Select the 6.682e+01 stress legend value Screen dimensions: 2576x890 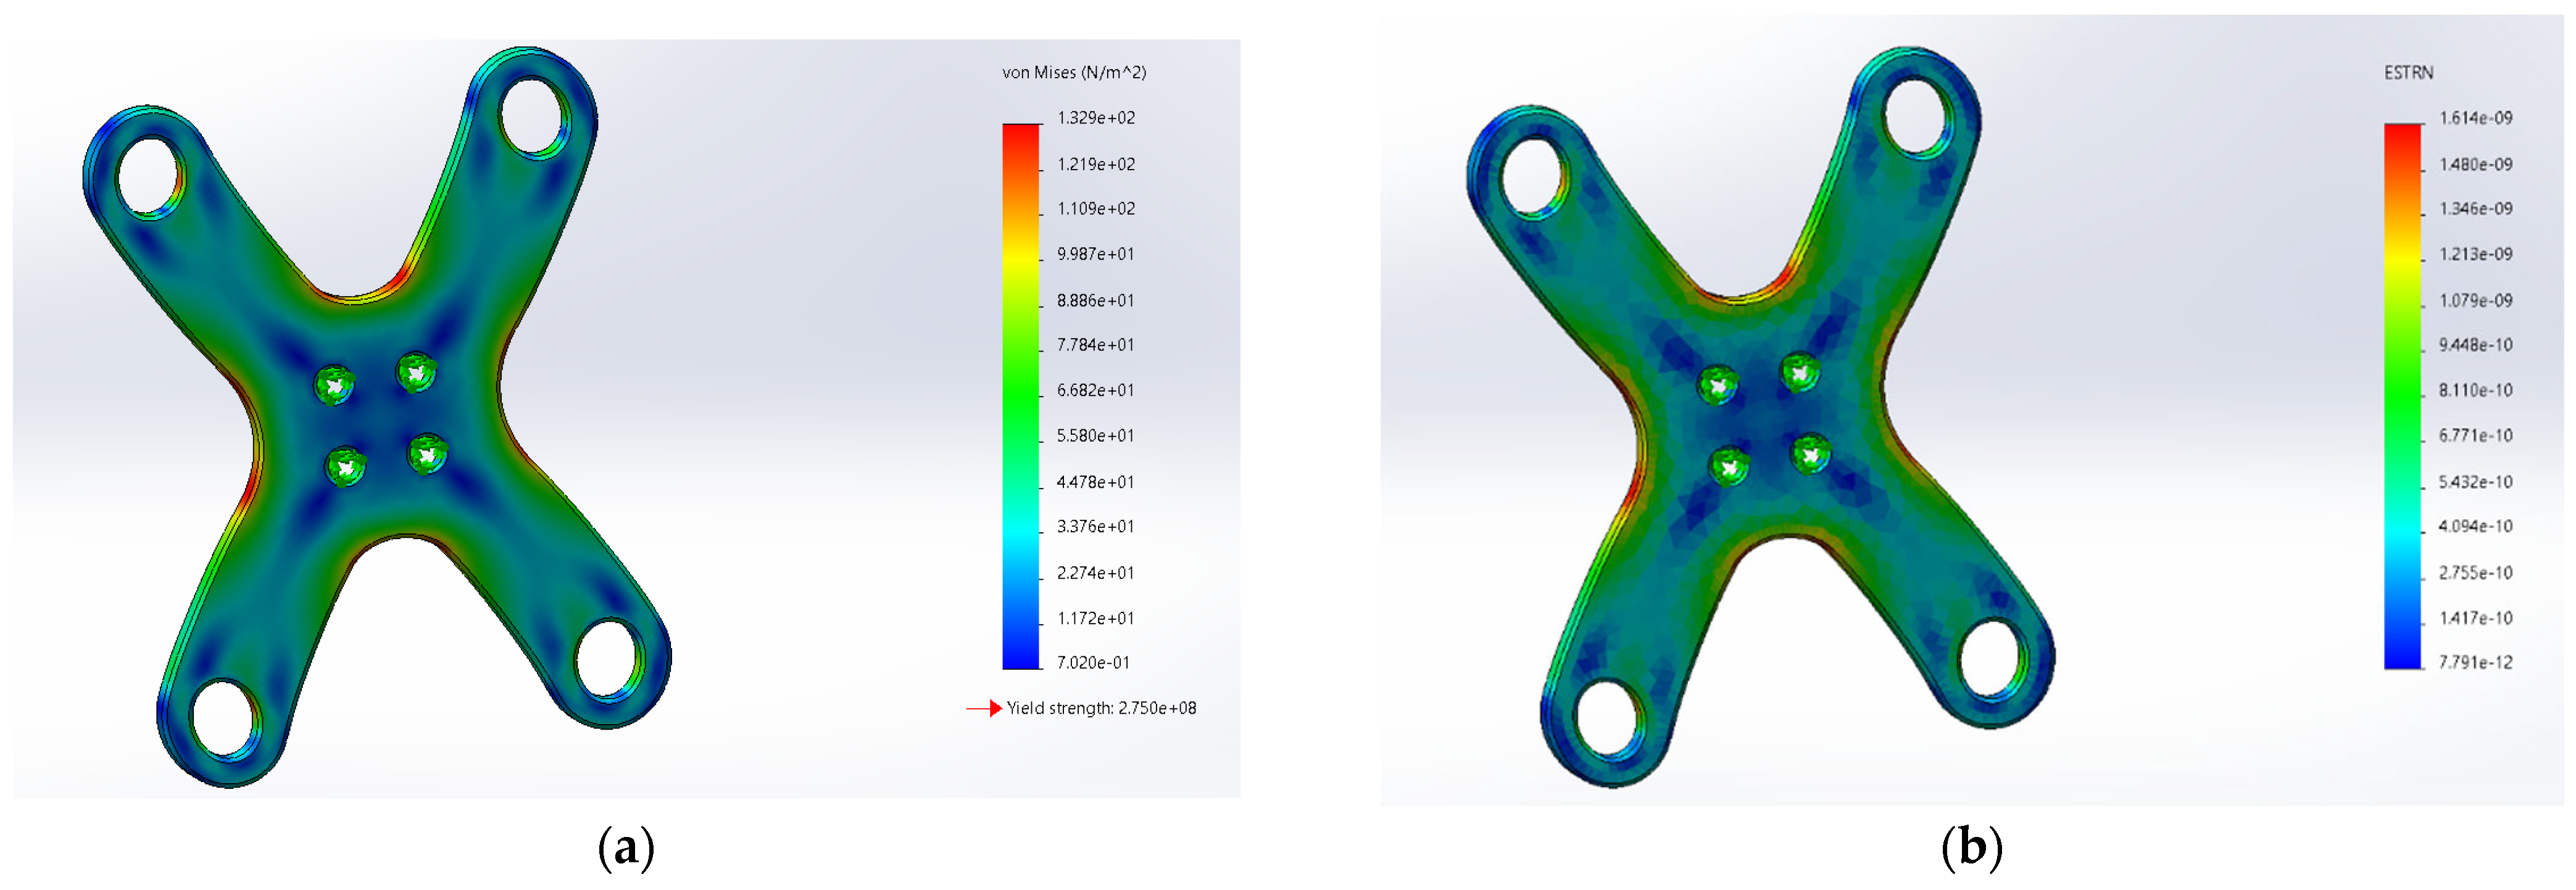coord(1095,390)
